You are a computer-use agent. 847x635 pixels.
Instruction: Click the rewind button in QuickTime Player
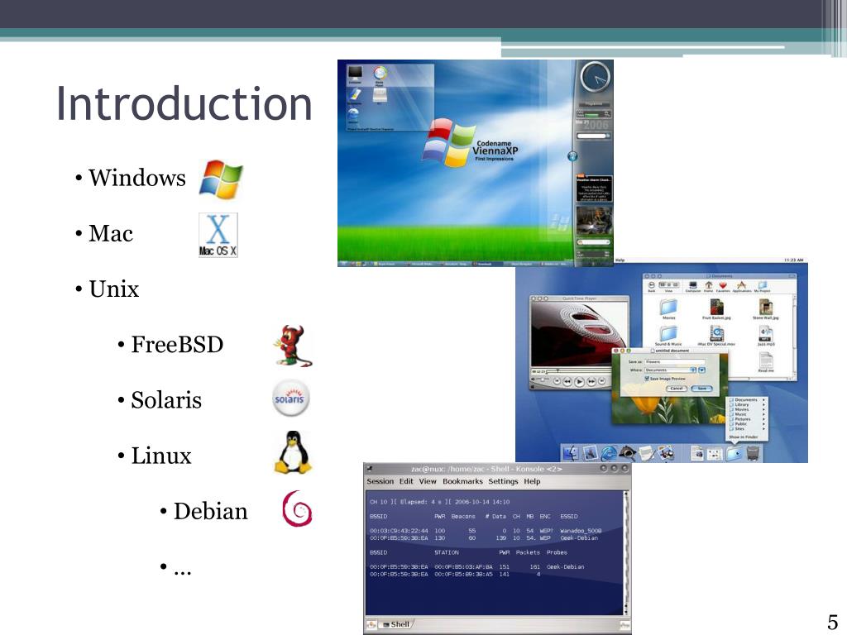567,381
